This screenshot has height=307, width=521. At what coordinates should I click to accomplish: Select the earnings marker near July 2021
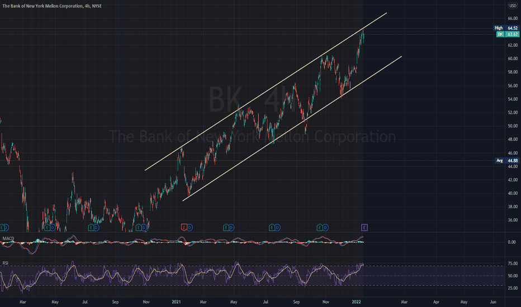[x=272, y=227]
